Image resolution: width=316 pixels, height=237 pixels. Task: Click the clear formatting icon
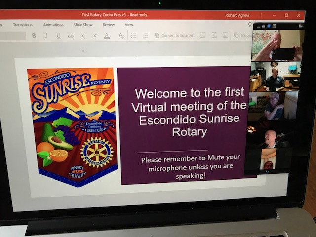pos(121,36)
